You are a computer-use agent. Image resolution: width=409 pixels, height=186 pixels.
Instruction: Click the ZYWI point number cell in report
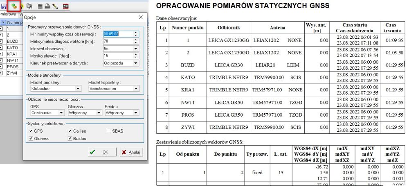(188, 127)
